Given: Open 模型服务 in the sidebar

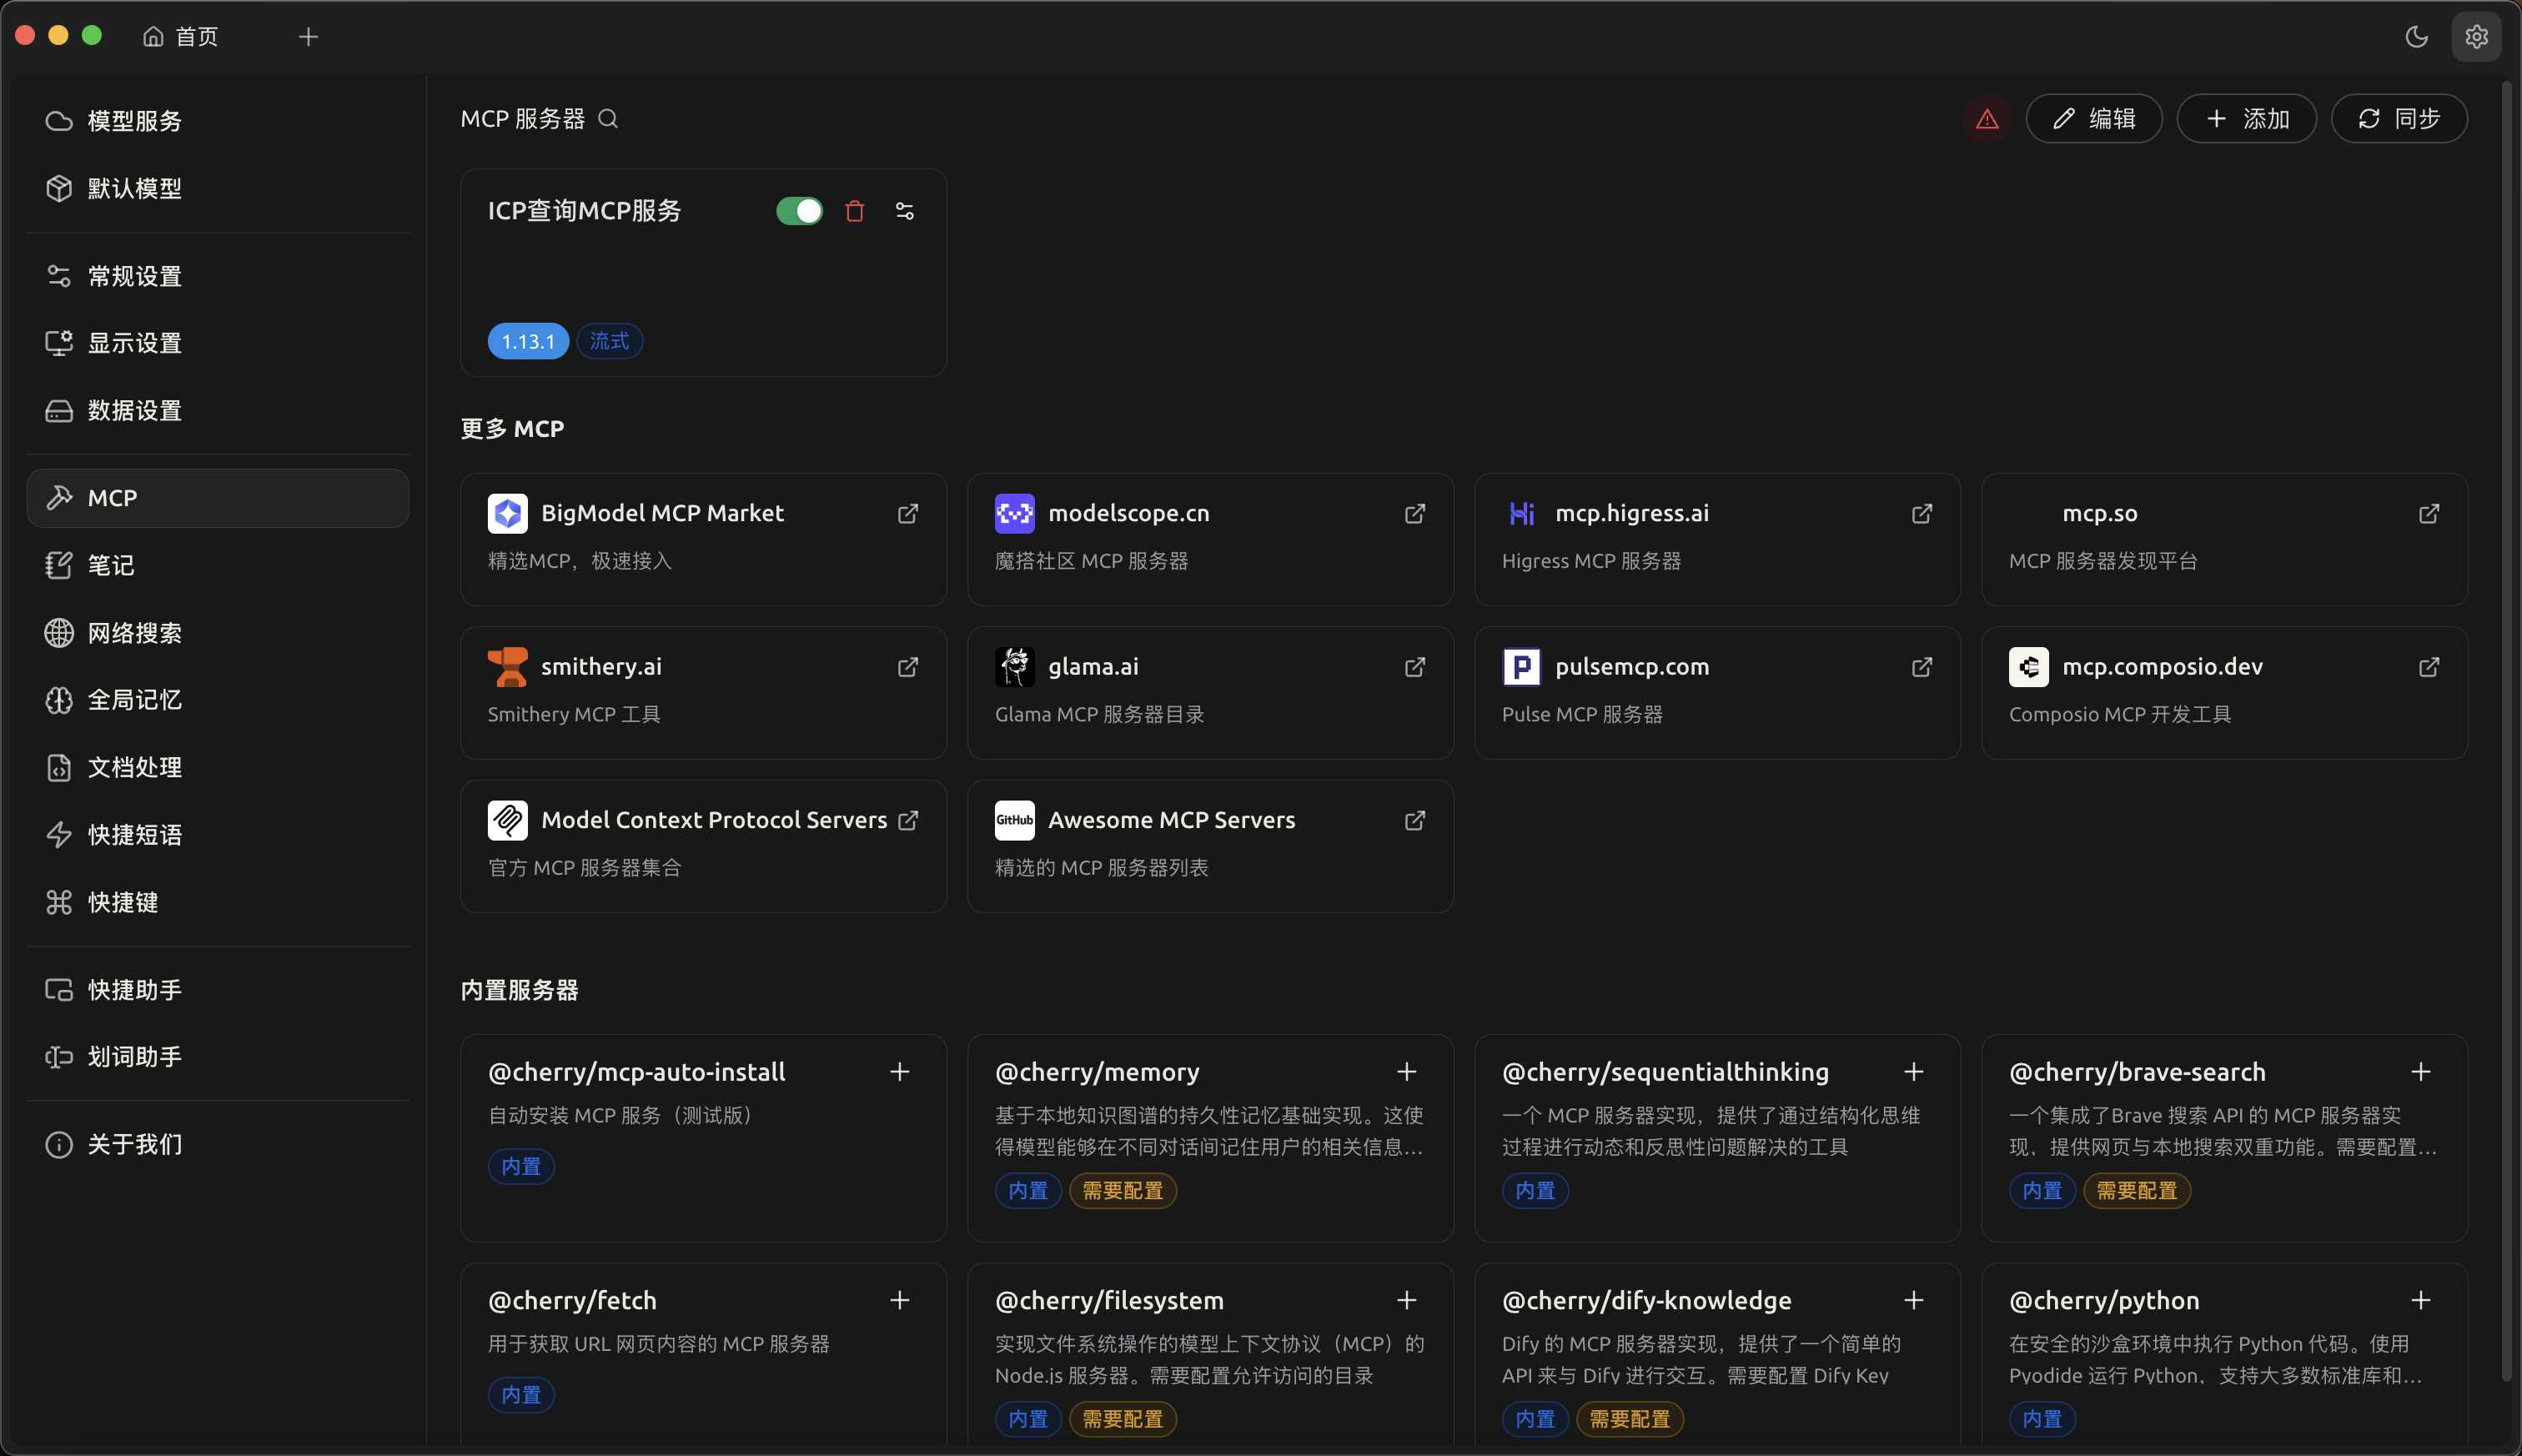Looking at the screenshot, I should [218, 121].
